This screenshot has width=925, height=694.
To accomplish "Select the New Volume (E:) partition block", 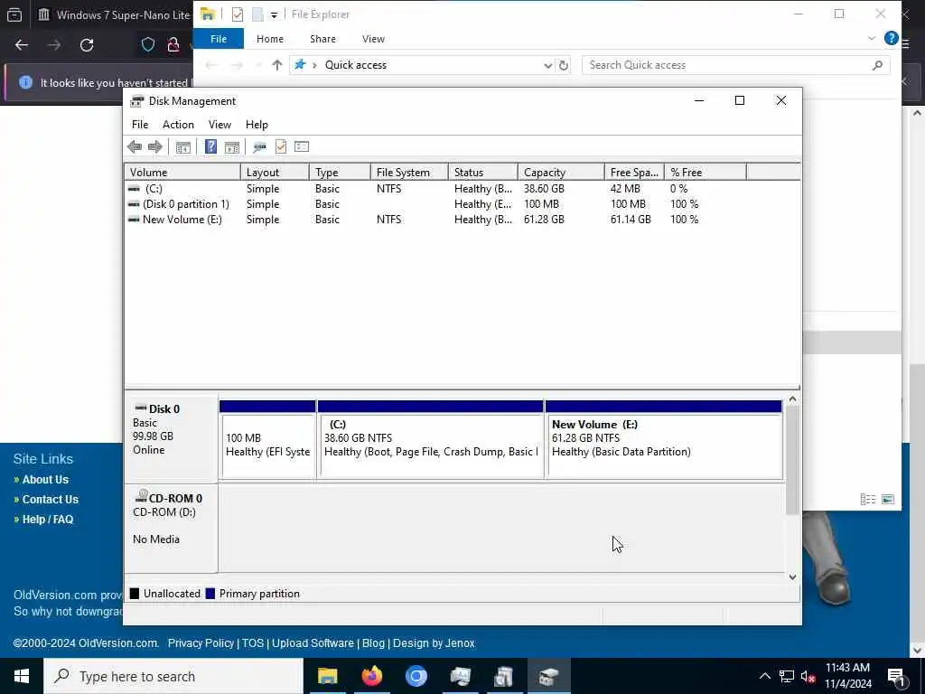I will pyautogui.click(x=664, y=440).
